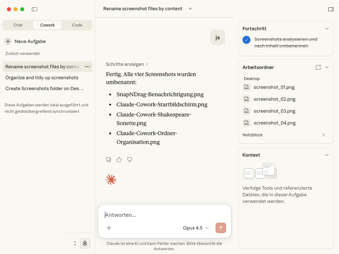The height and width of the screenshot is (254, 339).
Task: Expand the Notizblock row
Action: (x=324, y=135)
